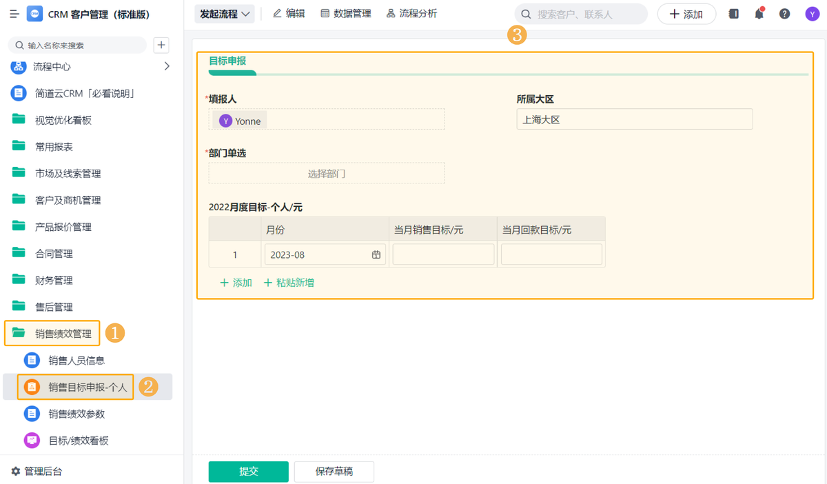Viewport: 827px width, 484px height.
Task: Click the 粘贴新增 link under table
Action: click(x=289, y=283)
